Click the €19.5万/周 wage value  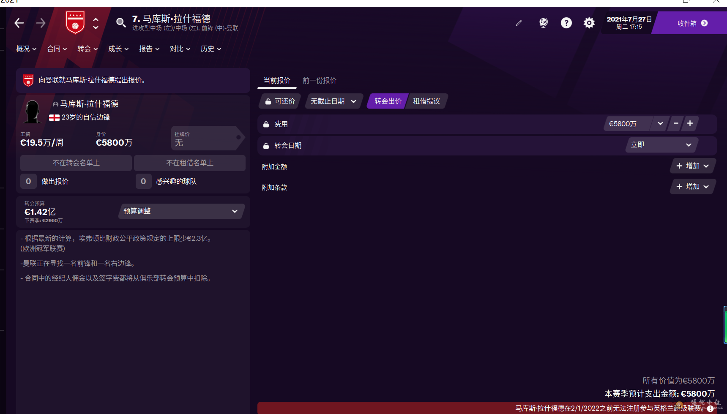point(42,143)
